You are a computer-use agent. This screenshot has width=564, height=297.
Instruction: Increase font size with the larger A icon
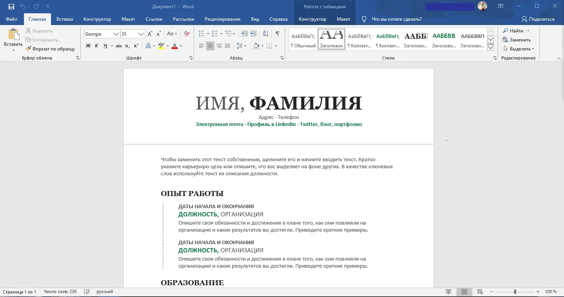(150, 34)
